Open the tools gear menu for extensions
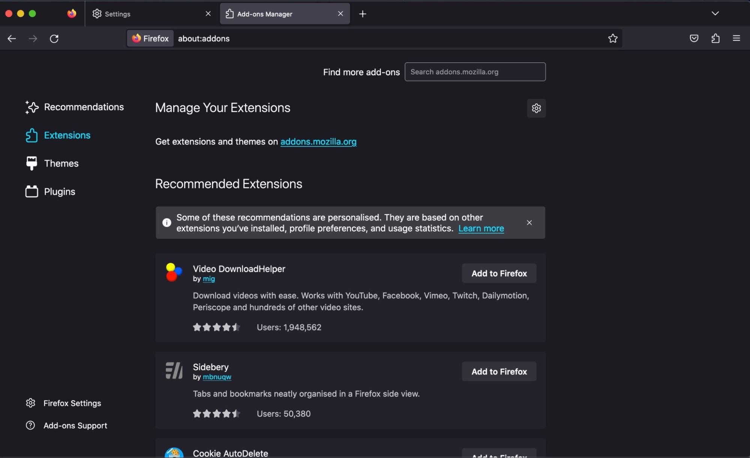 pyautogui.click(x=536, y=108)
